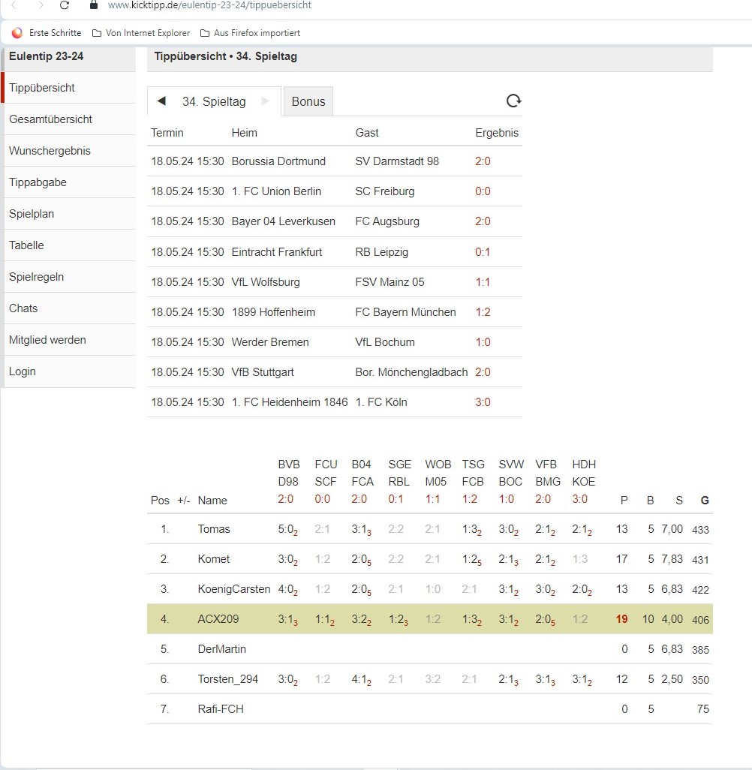Reload the page with browser refresh icon
Image resolution: width=752 pixels, height=770 pixels.
click(65, 5)
